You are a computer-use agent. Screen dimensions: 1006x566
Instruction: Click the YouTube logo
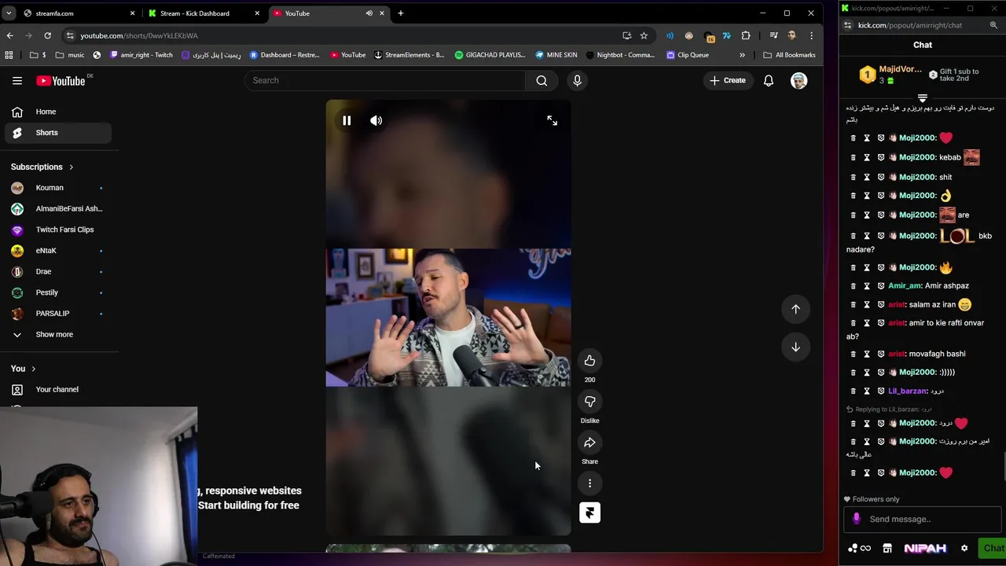click(x=60, y=80)
